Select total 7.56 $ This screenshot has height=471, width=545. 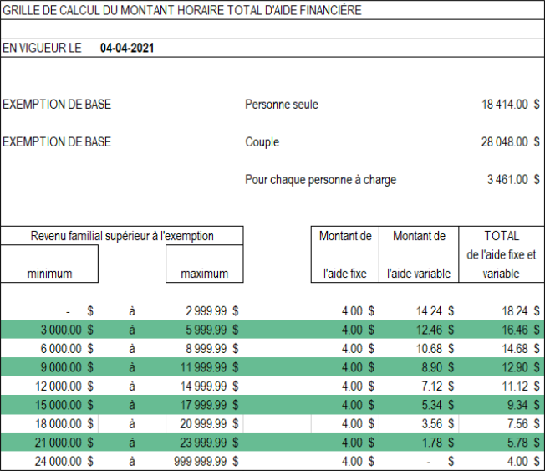coord(523,423)
